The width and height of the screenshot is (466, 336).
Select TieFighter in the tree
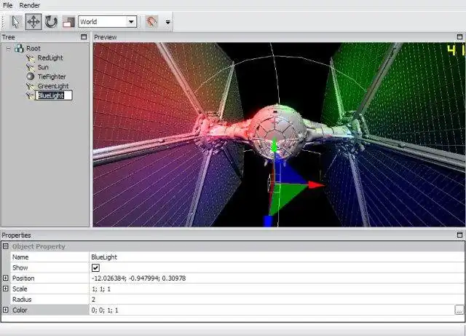[x=52, y=77]
